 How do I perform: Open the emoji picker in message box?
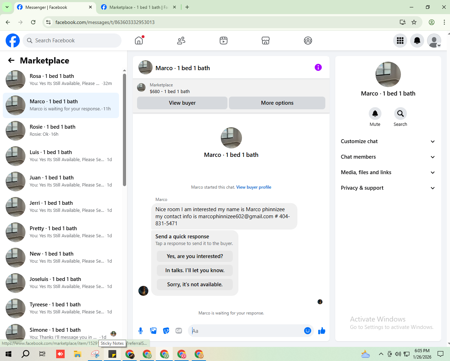point(308,331)
